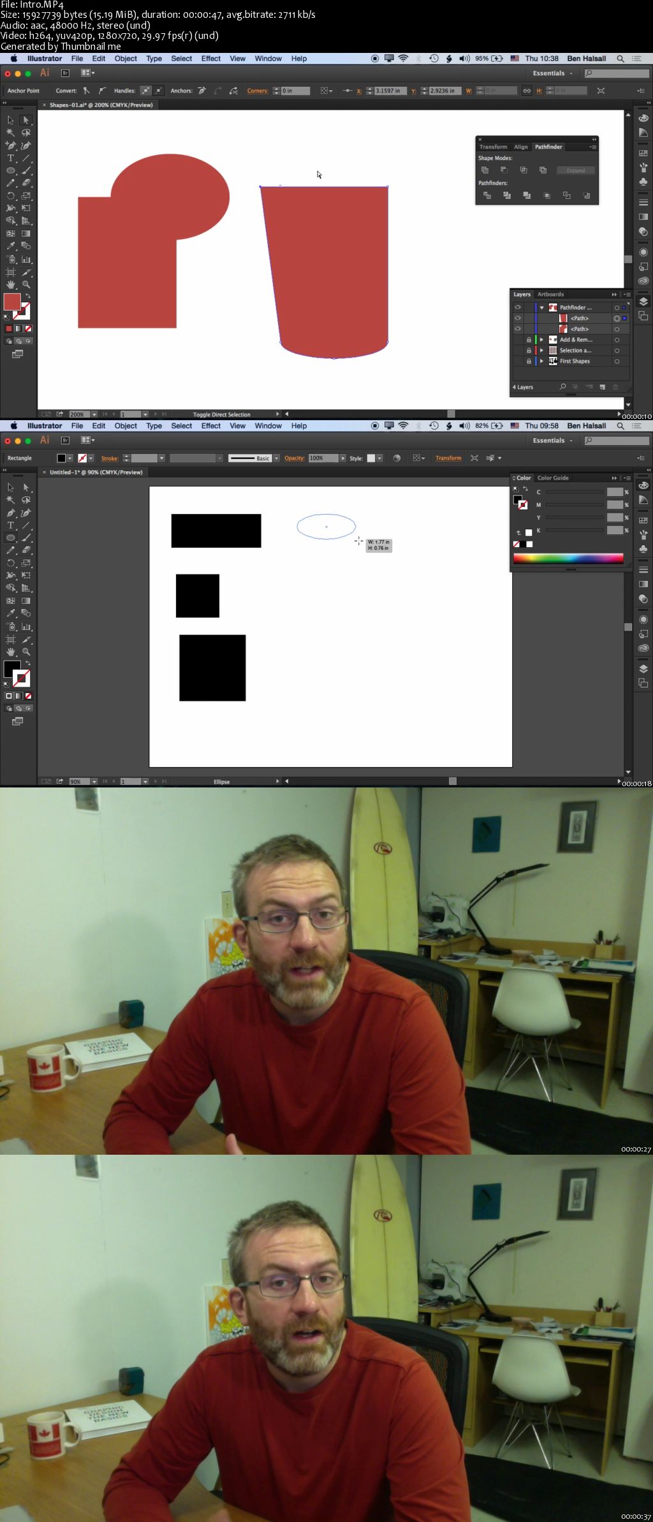Click Transform link in Untitled-1 control bar
This screenshot has width=653, height=1522.
point(448,458)
